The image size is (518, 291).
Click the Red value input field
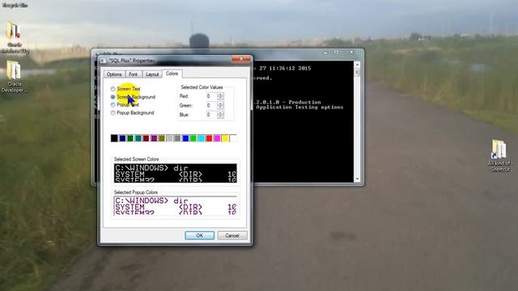(211, 96)
